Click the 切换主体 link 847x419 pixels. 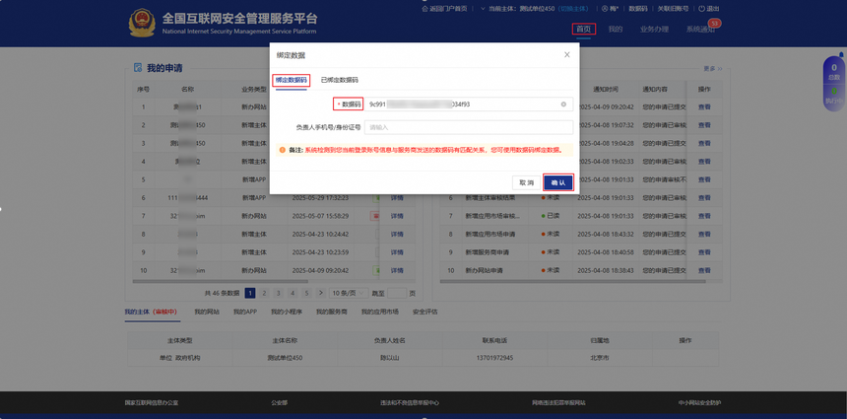click(573, 9)
